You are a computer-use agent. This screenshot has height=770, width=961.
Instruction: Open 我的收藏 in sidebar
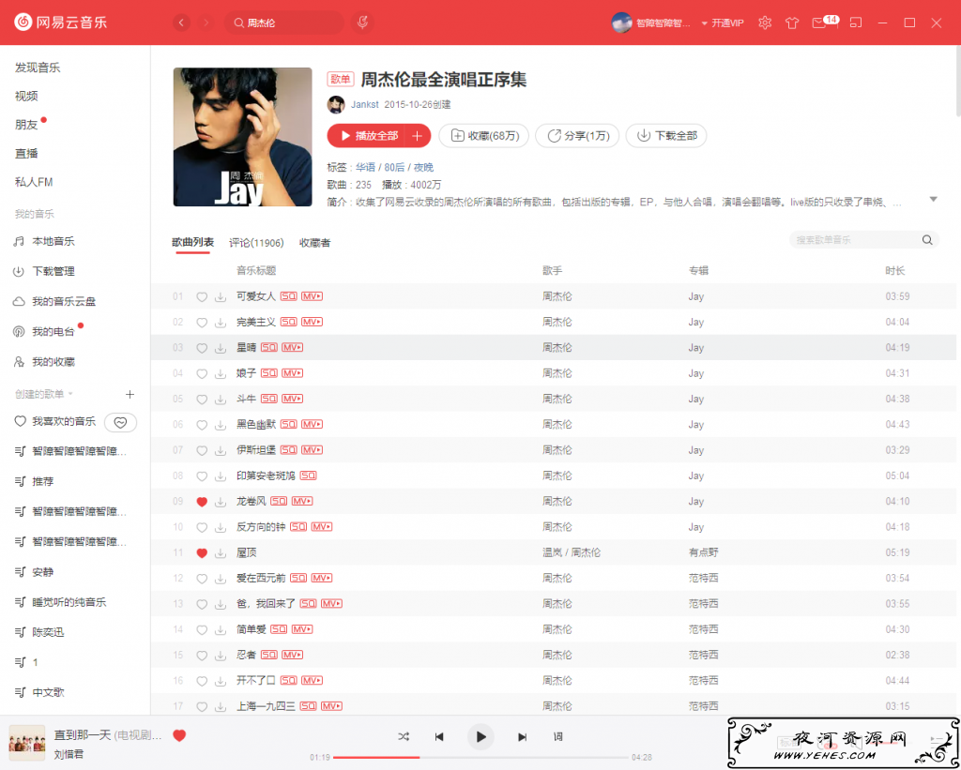pos(53,362)
